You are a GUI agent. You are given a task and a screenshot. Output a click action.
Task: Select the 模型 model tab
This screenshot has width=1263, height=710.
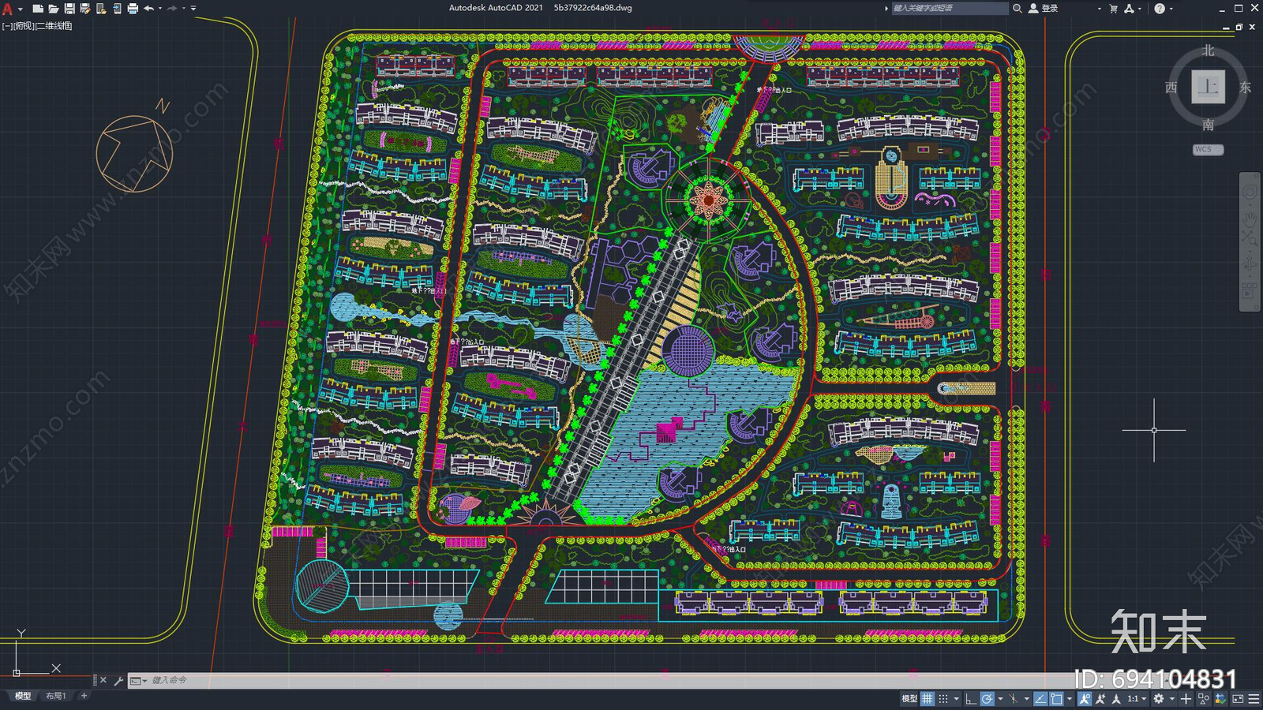pyautogui.click(x=23, y=696)
